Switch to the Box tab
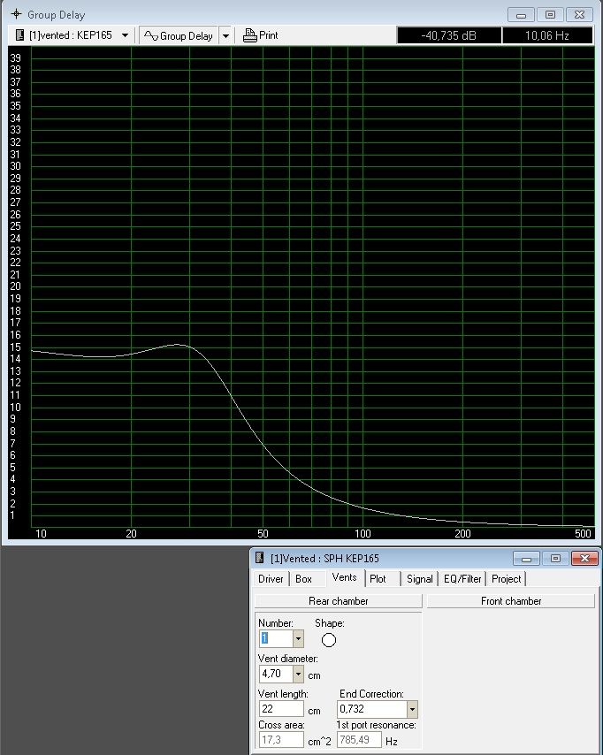This screenshot has height=755, width=603. 303,579
